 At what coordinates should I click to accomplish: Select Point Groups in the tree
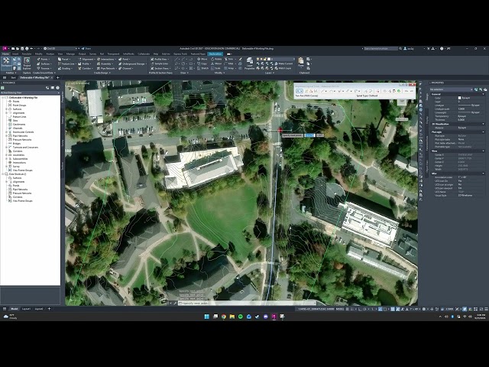[x=19, y=106]
